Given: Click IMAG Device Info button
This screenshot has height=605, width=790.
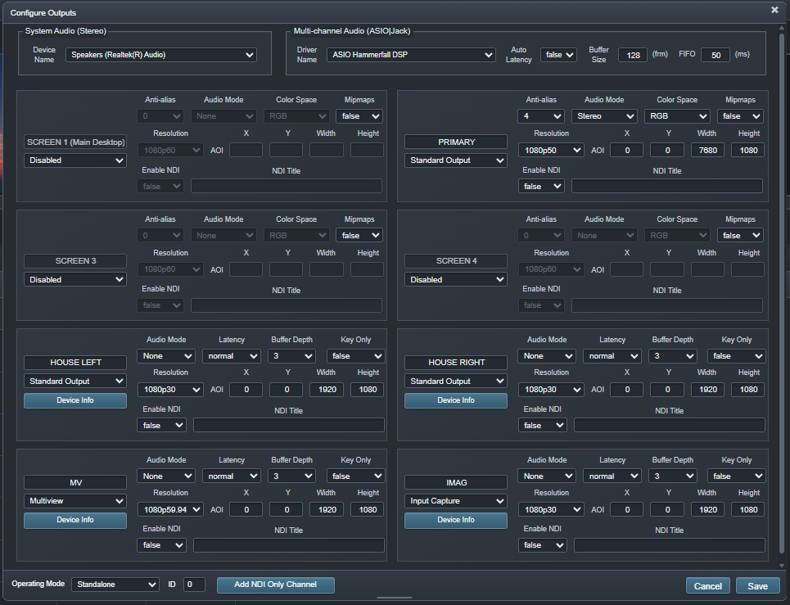Looking at the screenshot, I should 456,521.
